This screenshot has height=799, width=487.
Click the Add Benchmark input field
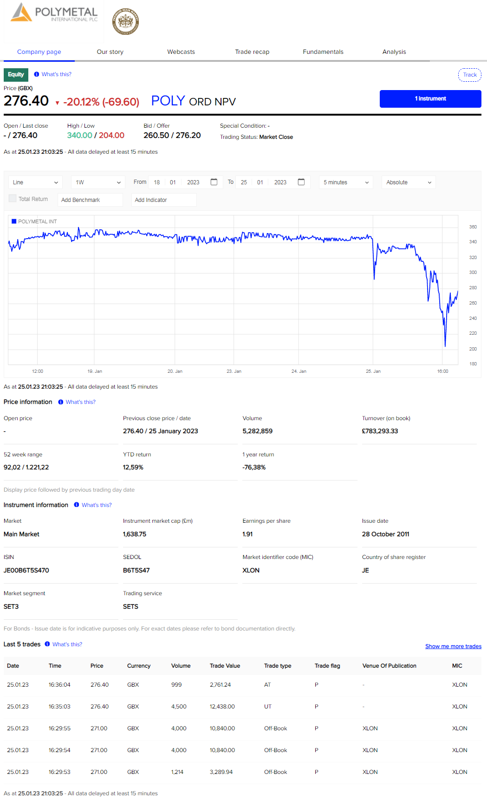[90, 200]
